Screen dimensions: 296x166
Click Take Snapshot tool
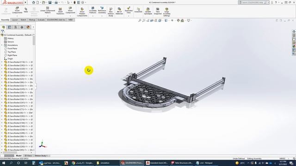(158, 11)
